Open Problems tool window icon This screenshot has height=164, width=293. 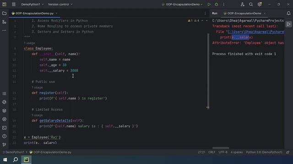[x=4, y=136]
